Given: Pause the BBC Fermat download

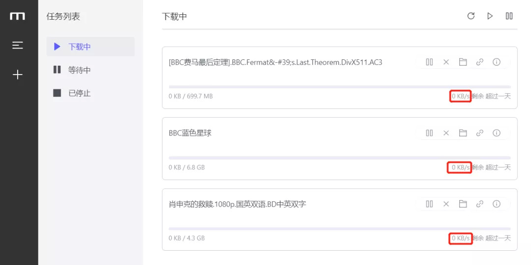Looking at the screenshot, I should click(x=430, y=62).
